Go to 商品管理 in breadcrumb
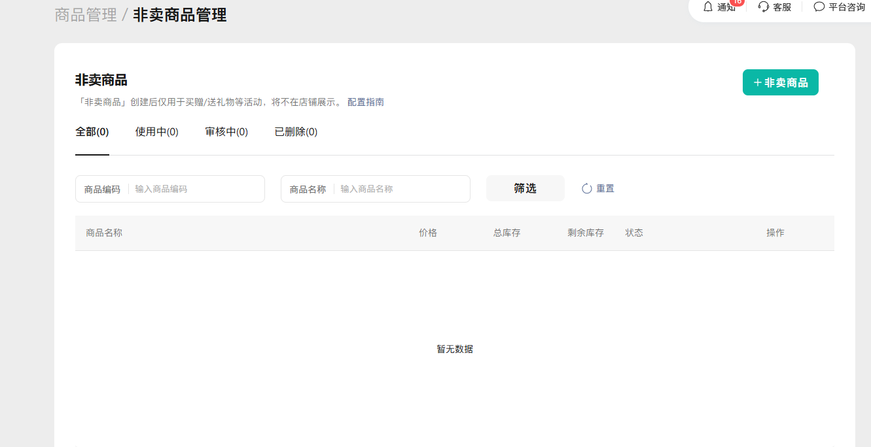The width and height of the screenshot is (871, 447). point(86,15)
